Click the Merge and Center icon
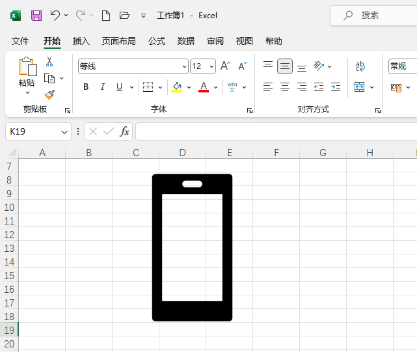This screenshot has height=352, width=417. click(x=359, y=87)
